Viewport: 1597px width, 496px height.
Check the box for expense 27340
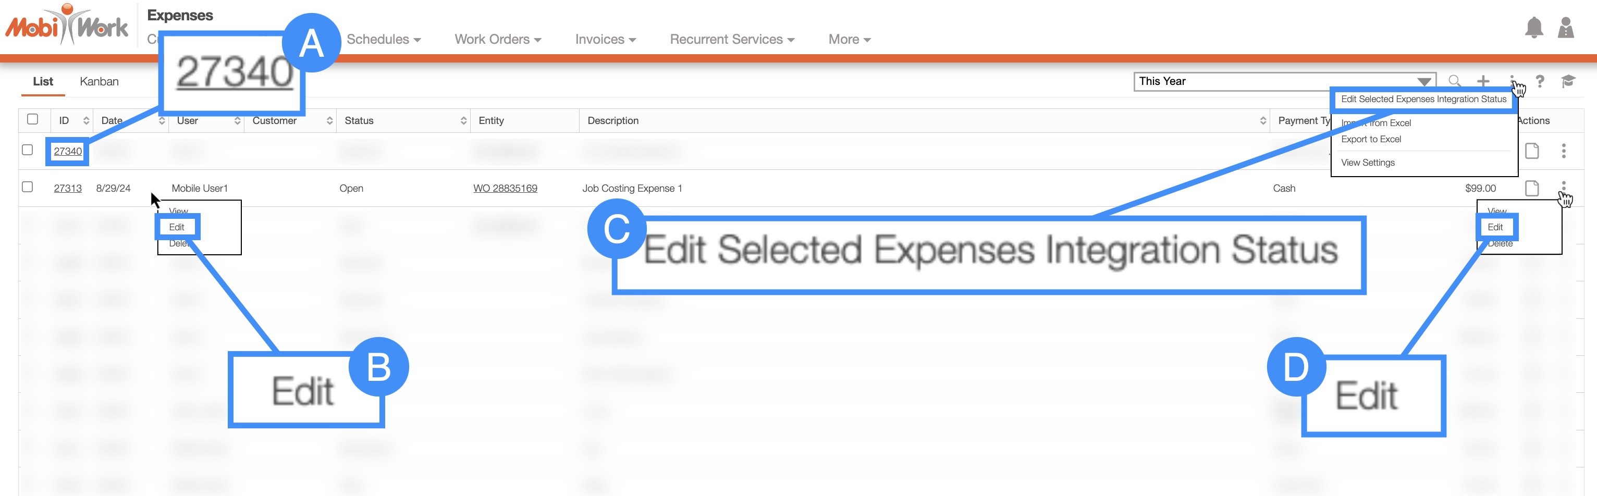(x=27, y=150)
